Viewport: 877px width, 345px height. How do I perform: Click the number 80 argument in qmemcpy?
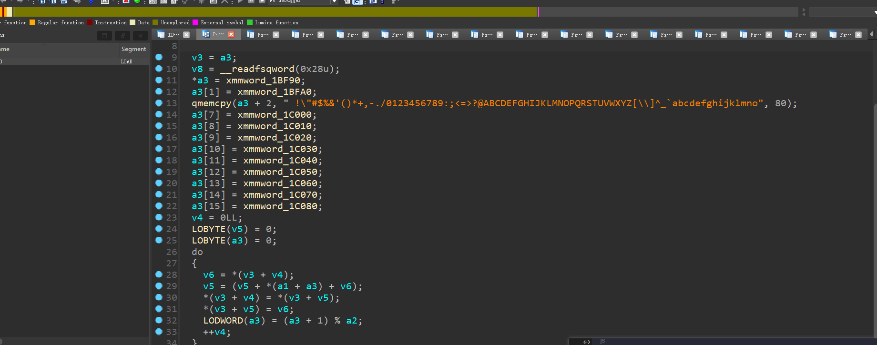click(781, 103)
